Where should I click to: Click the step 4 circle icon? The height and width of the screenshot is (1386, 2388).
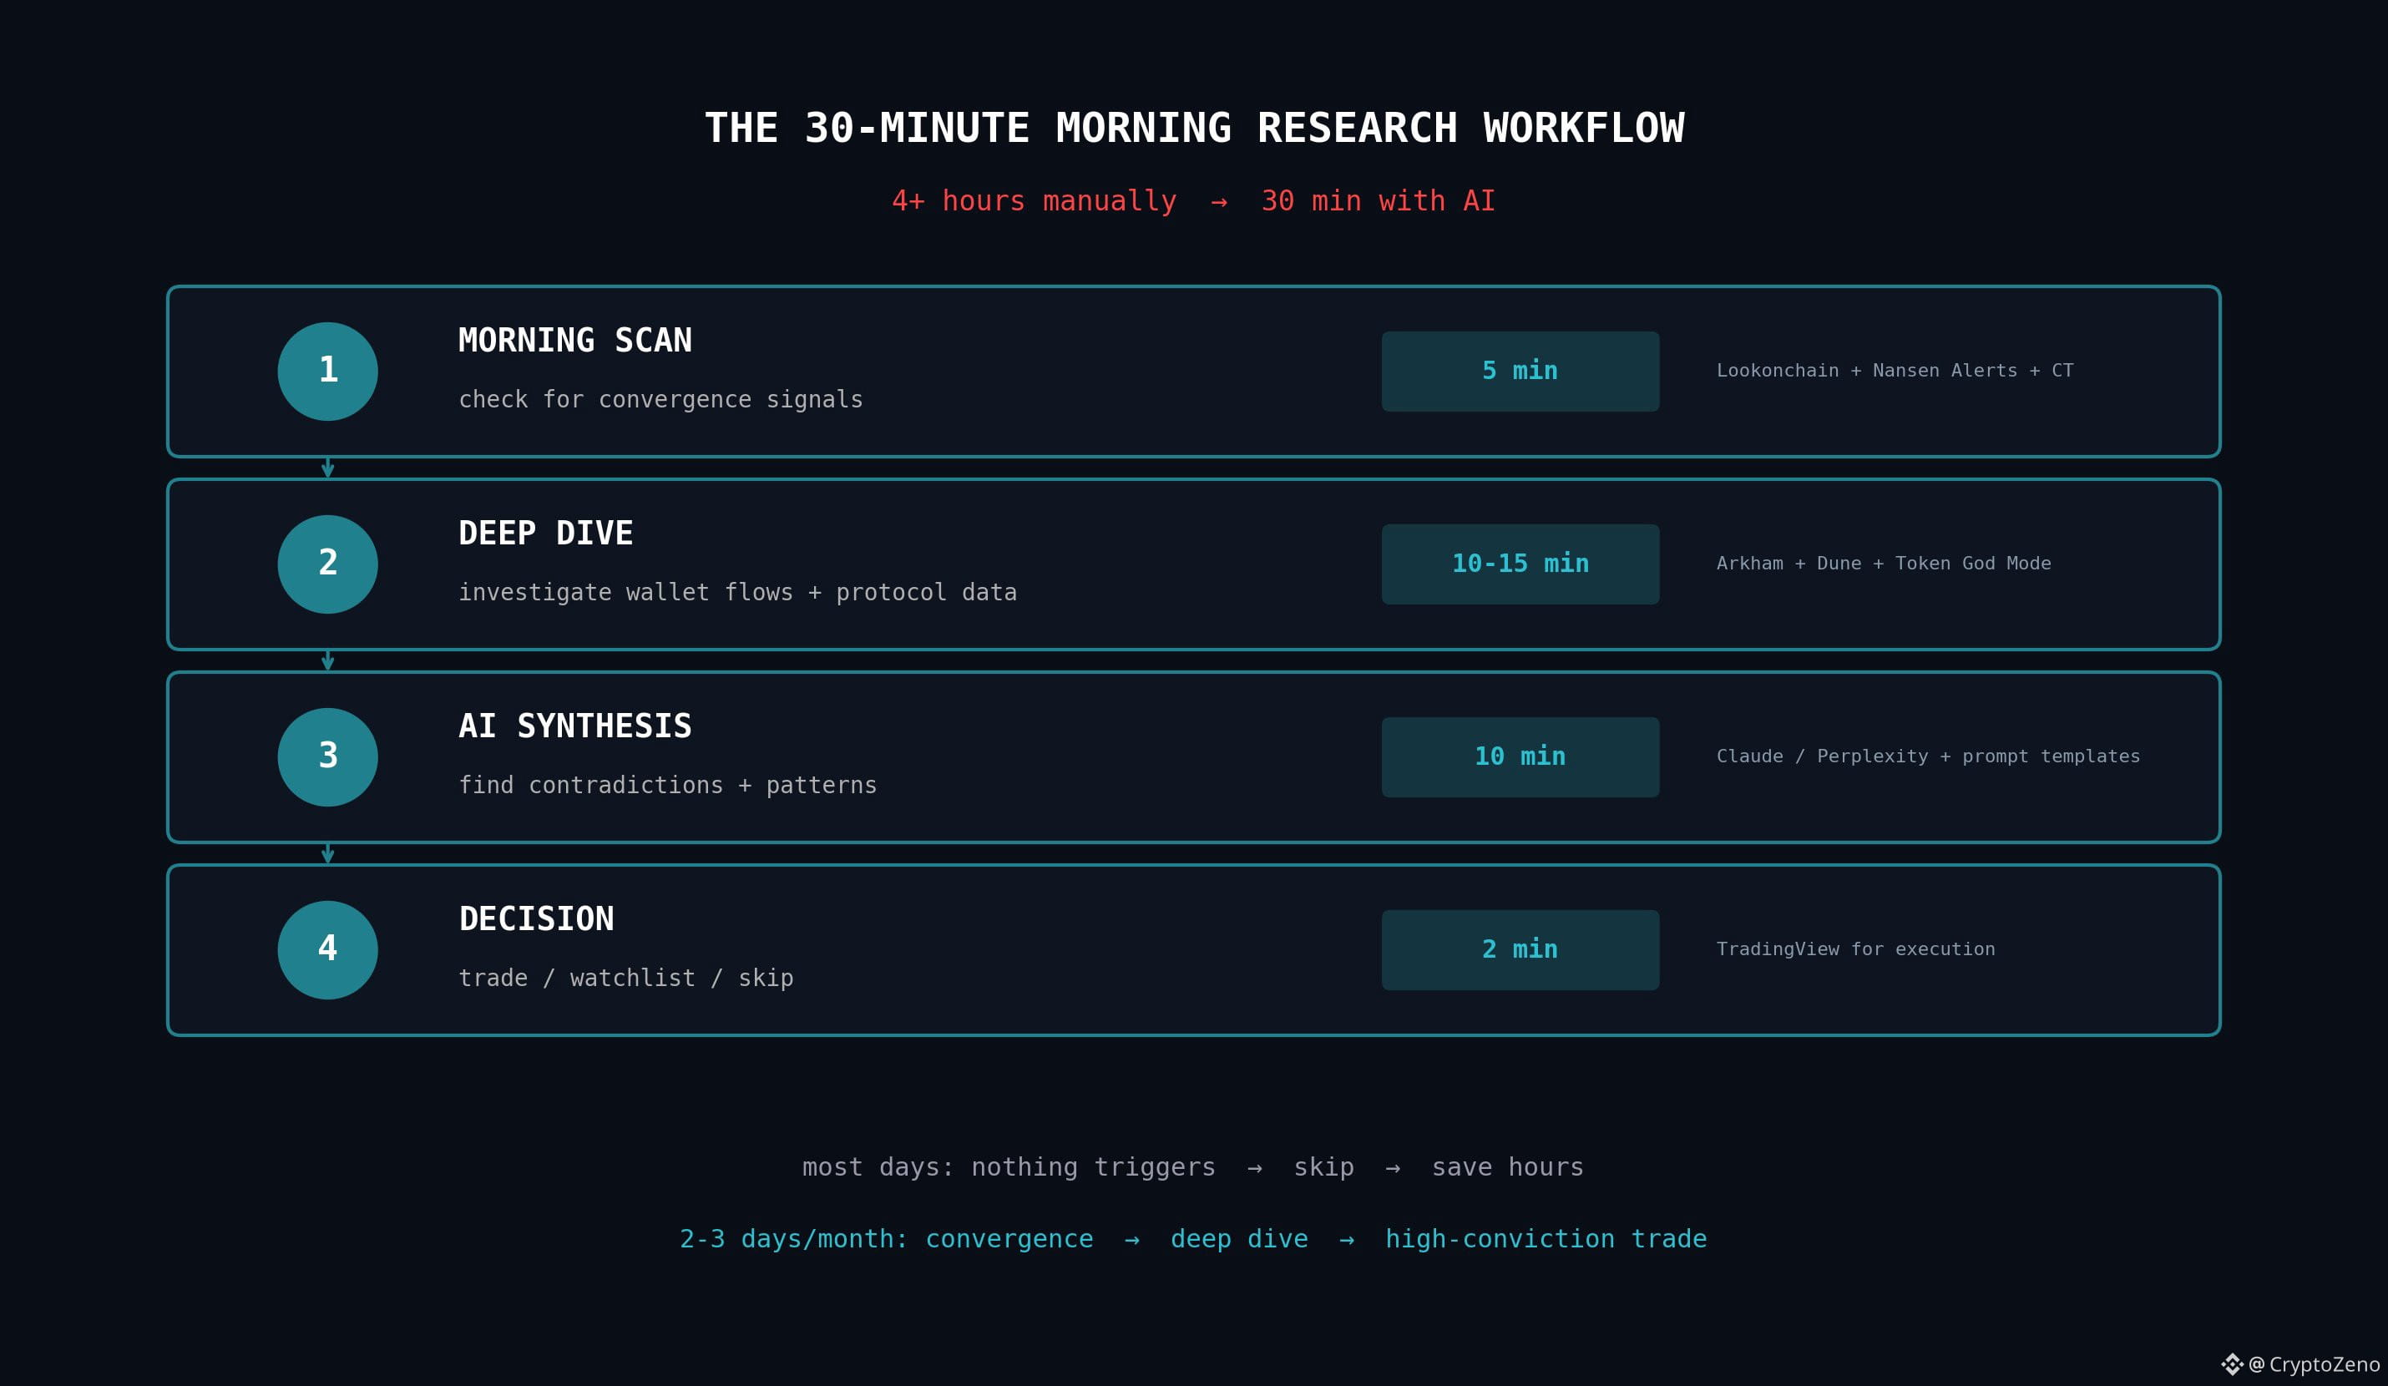(327, 949)
